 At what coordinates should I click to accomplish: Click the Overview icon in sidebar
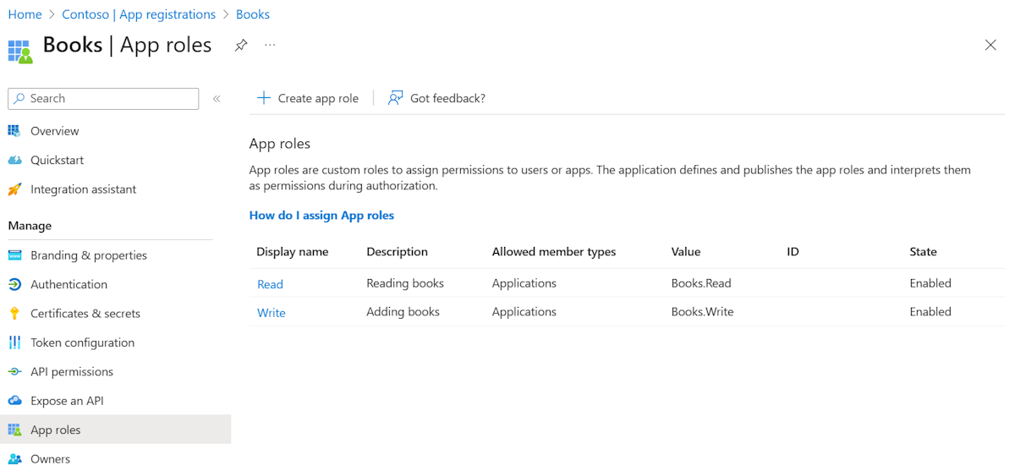pos(14,131)
